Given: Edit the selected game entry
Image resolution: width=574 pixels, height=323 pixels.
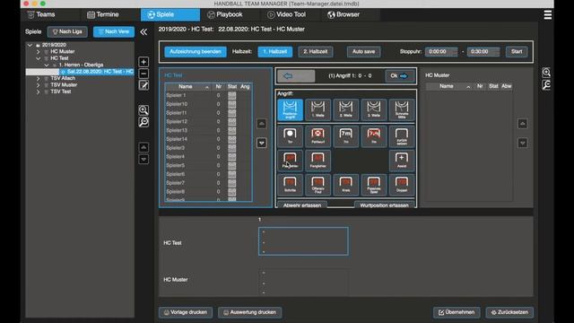Looking at the screenshot, I should pos(143,85).
